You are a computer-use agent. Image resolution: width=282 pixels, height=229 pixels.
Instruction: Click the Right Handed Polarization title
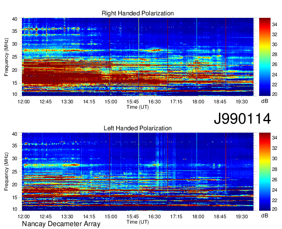138,13
